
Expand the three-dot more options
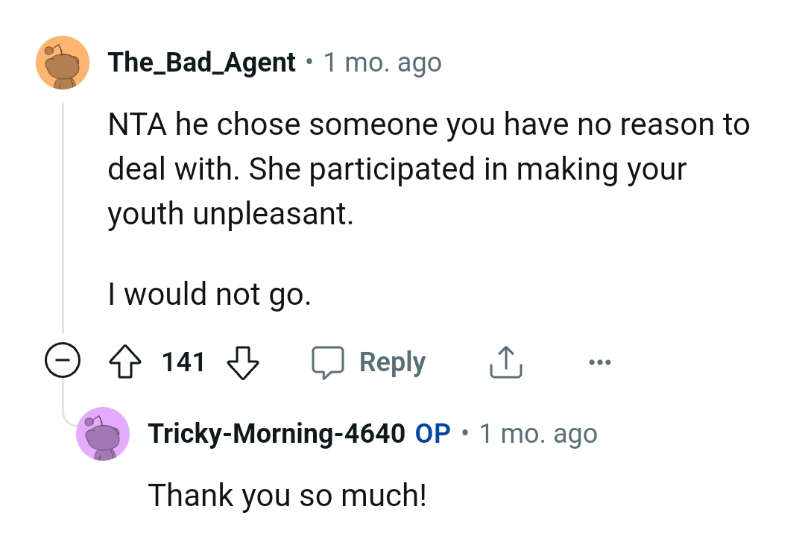pyautogui.click(x=601, y=362)
